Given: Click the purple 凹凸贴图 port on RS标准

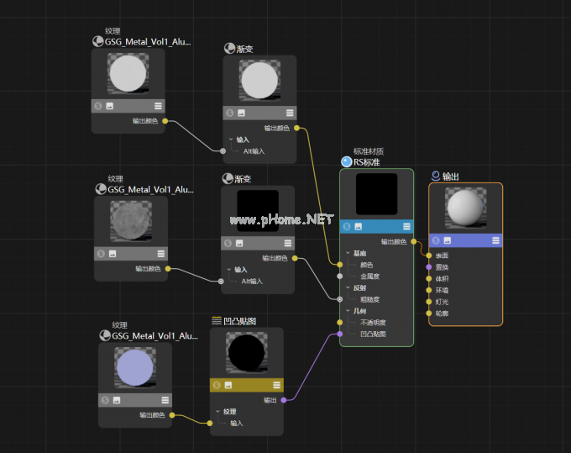Looking at the screenshot, I should tap(340, 334).
